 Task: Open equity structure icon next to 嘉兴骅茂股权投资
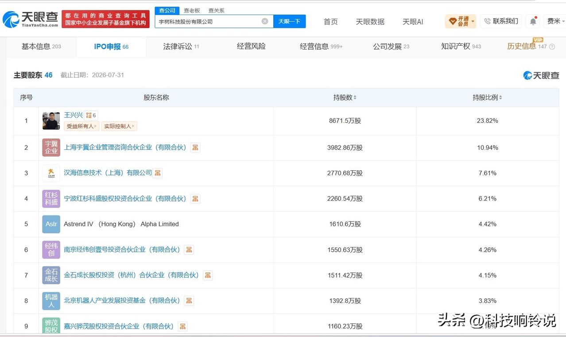(182, 326)
